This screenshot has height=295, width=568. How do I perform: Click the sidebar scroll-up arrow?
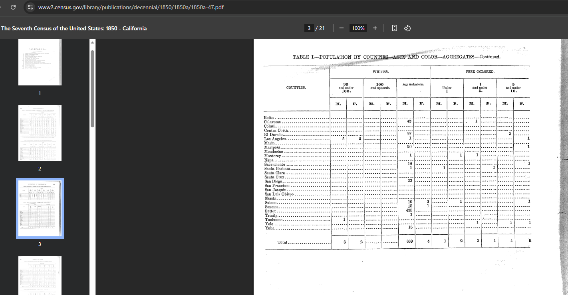93,42
